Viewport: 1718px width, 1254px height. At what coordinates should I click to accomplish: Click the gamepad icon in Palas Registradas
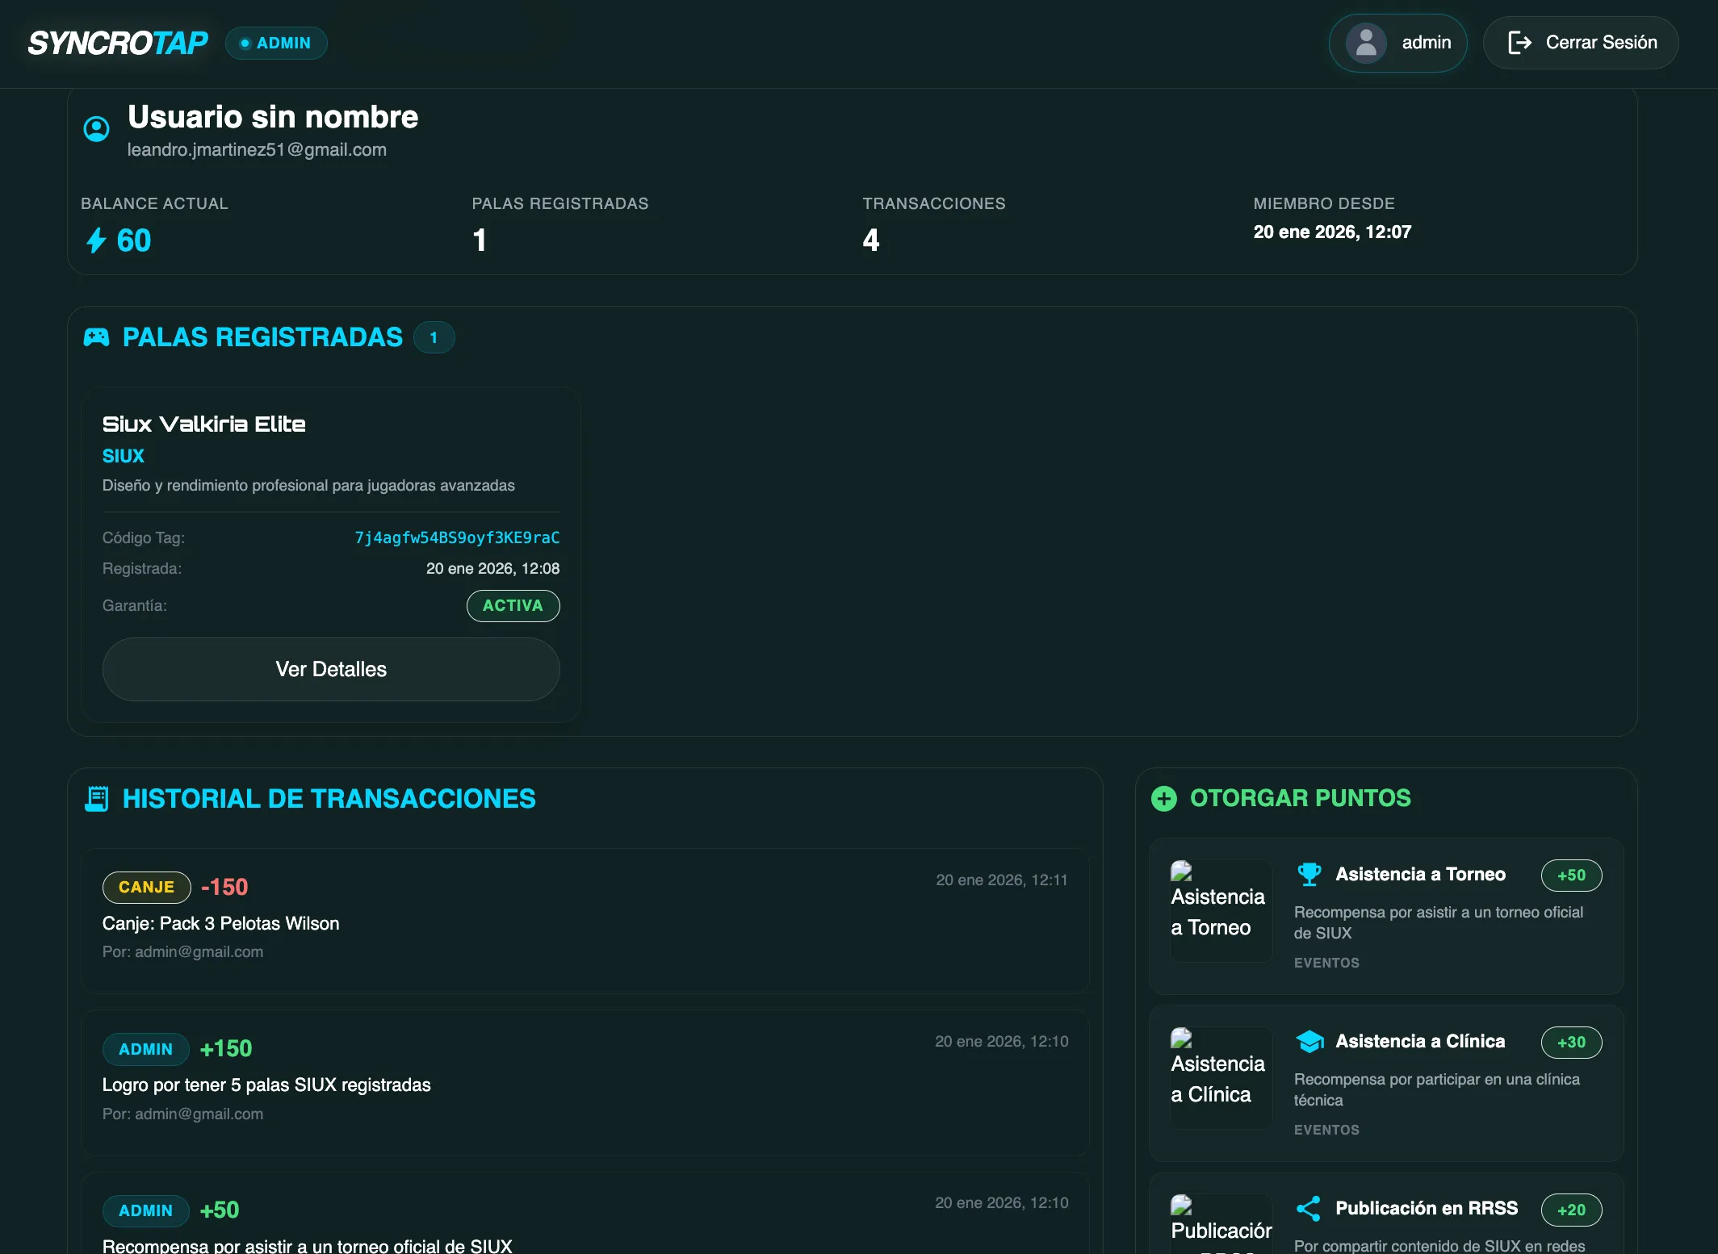click(96, 337)
